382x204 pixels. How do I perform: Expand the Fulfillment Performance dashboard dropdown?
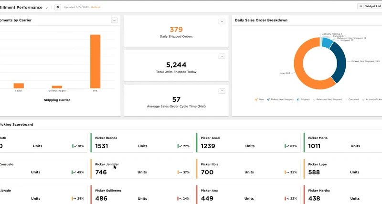tap(47, 8)
